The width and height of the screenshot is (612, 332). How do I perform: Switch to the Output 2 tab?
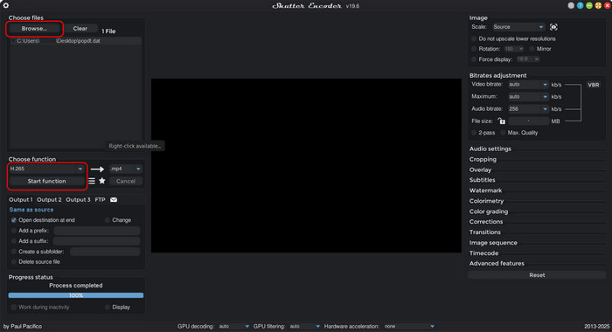click(49, 200)
